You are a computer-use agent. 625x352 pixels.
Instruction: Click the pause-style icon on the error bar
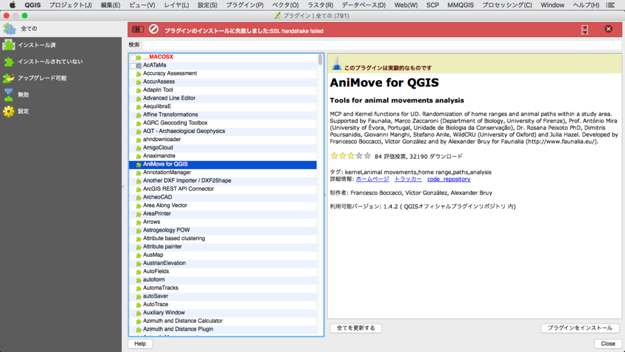(x=138, y=29)
